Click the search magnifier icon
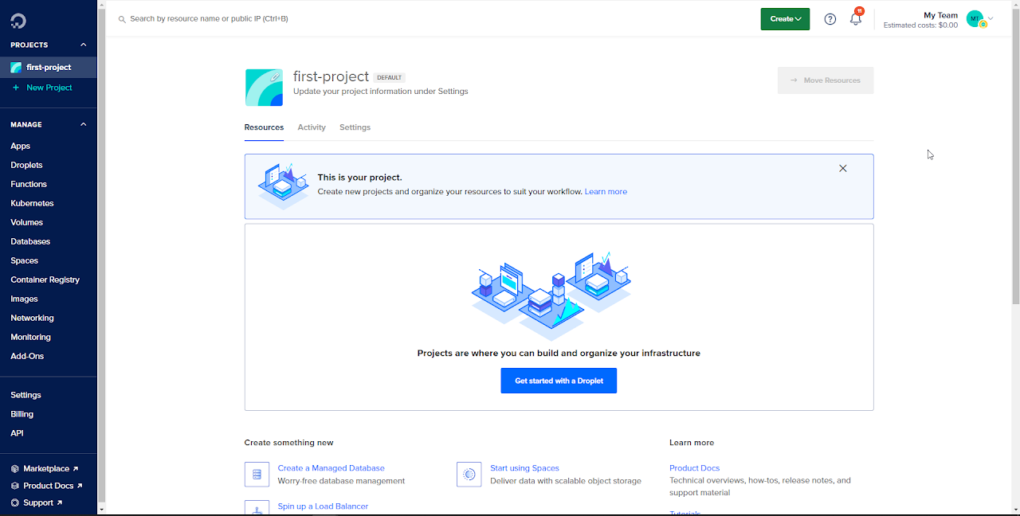The width and height of the screenshot is (1020, 516). click(x=122, y=19)
